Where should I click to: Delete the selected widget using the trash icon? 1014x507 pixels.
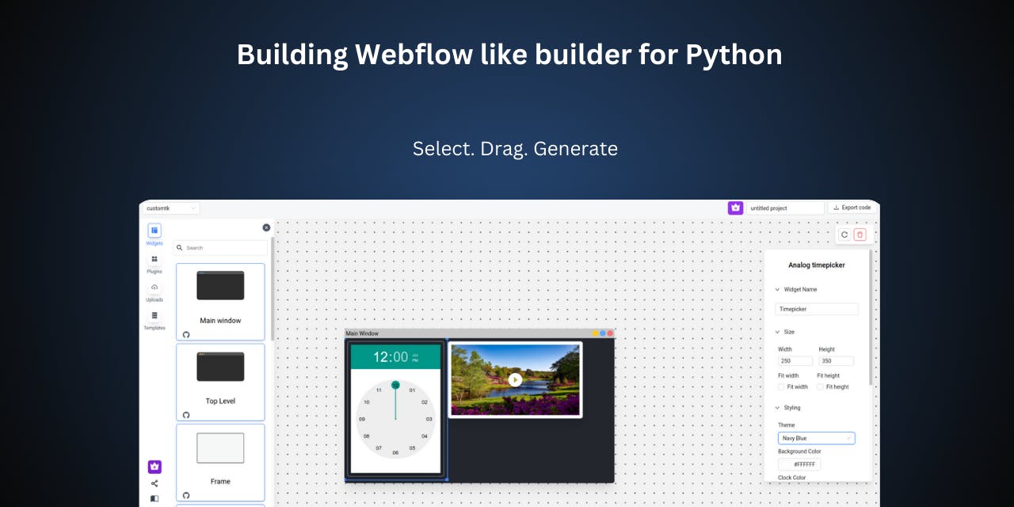point(860,234)
